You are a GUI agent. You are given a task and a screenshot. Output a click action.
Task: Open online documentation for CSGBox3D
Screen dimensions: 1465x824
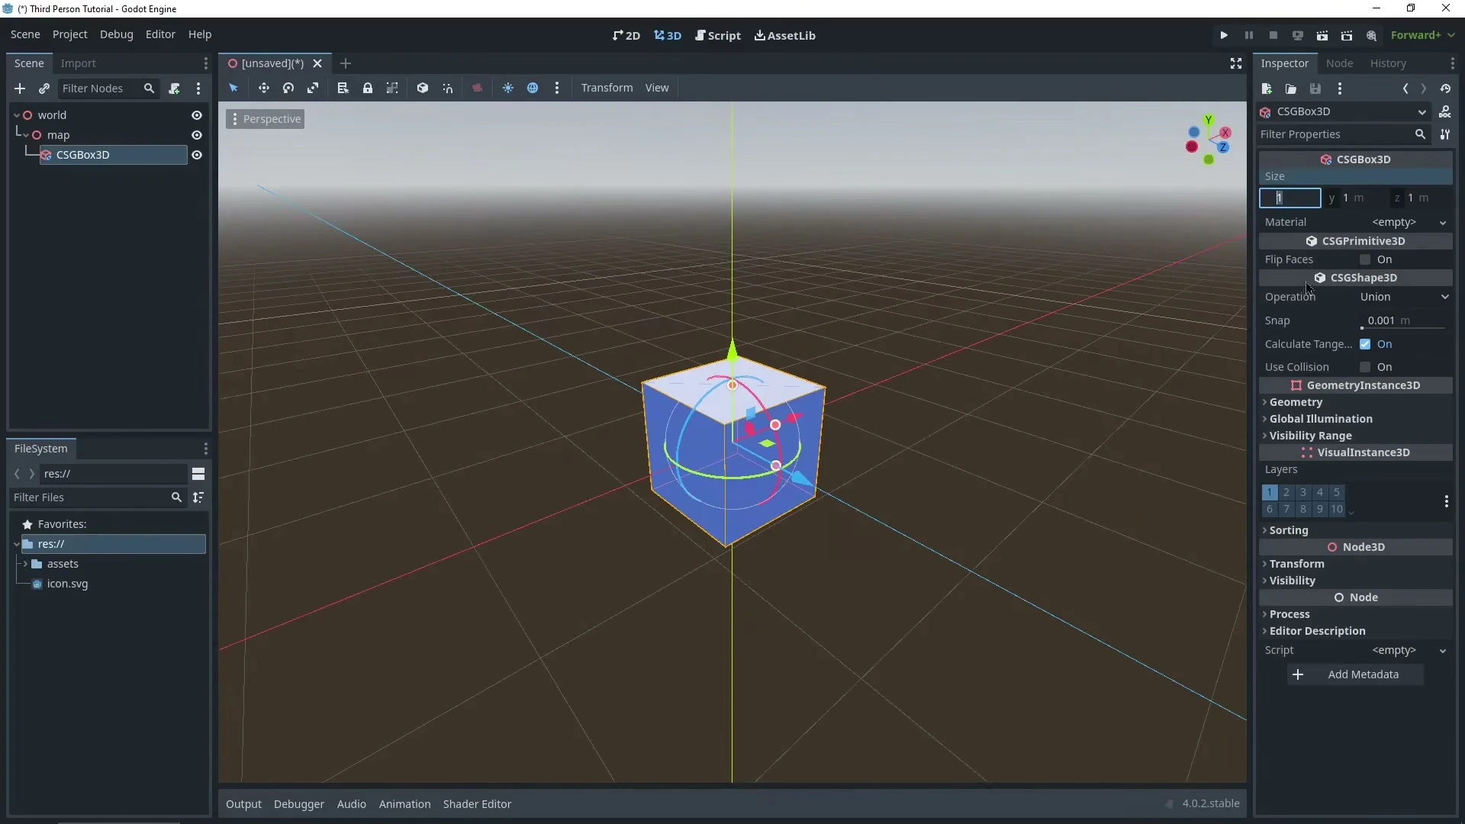(x=1445, y=111)
